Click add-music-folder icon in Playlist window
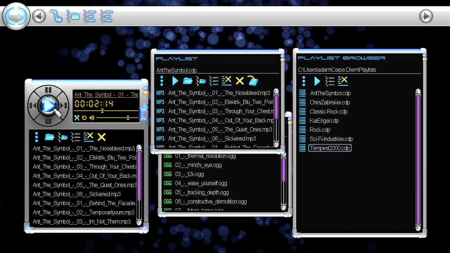The image size is (450, 253). coord(201,81)
